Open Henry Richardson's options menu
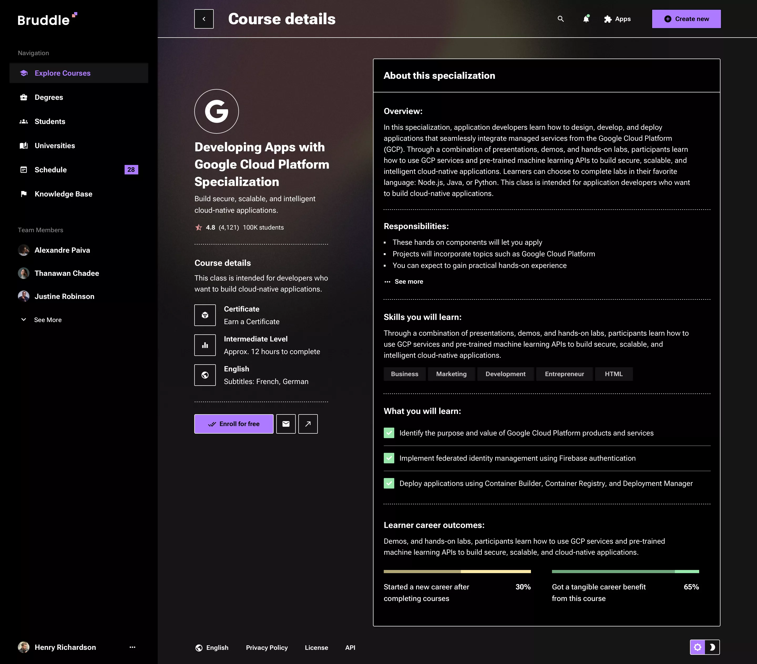This screenshot has width=757, height=664. pos(132,647)
